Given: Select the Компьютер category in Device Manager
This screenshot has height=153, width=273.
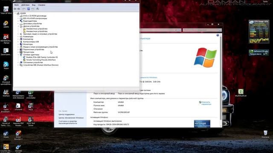Looking at the screenshot, I should pyautogui.click(x=28, y=39).
